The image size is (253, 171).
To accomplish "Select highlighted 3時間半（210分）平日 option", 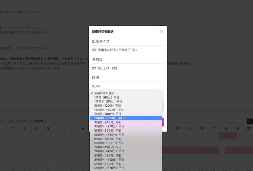I will coord(126,118).
